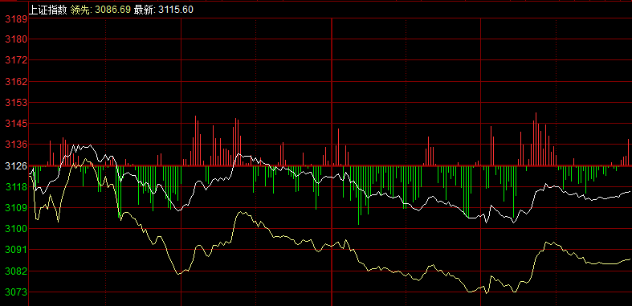Select the 3153 price axis label

point(17,103)
